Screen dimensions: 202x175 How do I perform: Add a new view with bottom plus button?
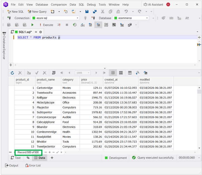(52, 158)
